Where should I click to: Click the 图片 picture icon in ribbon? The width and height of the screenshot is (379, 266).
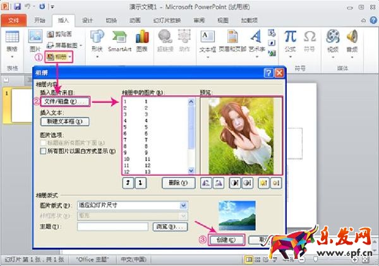(x=35, y=36)
